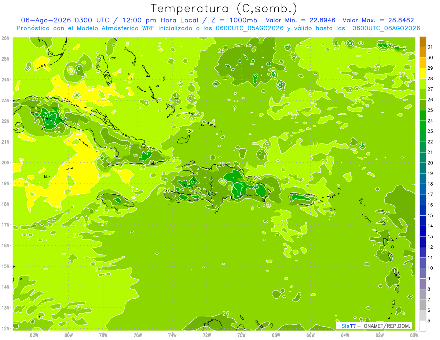
Task: Click the blue 14–15 swatch on color scale
Action: (423, 221)
